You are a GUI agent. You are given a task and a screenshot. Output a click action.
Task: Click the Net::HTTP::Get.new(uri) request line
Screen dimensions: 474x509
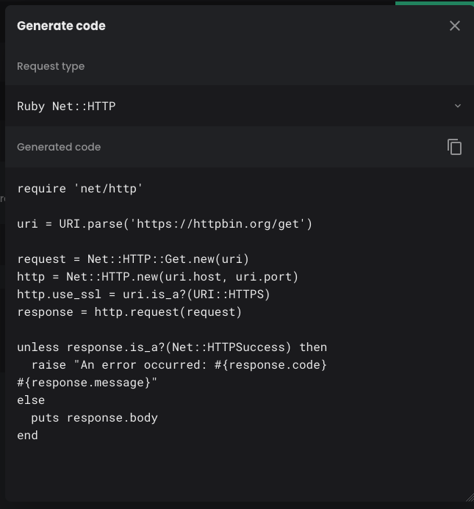[x=133, y=259]
